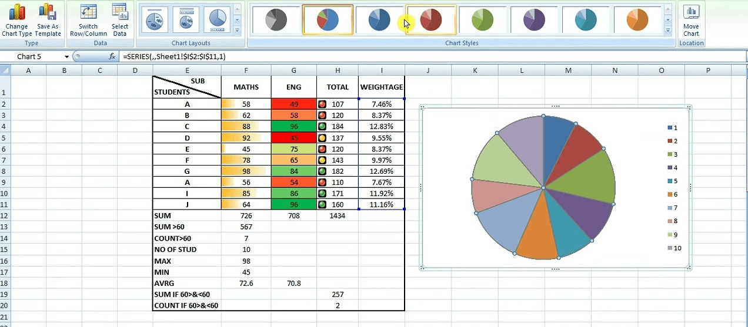Viewport: 748px width, 327px height.
Task: Select the orange pie chart style
Action: [x=637, y=20]
